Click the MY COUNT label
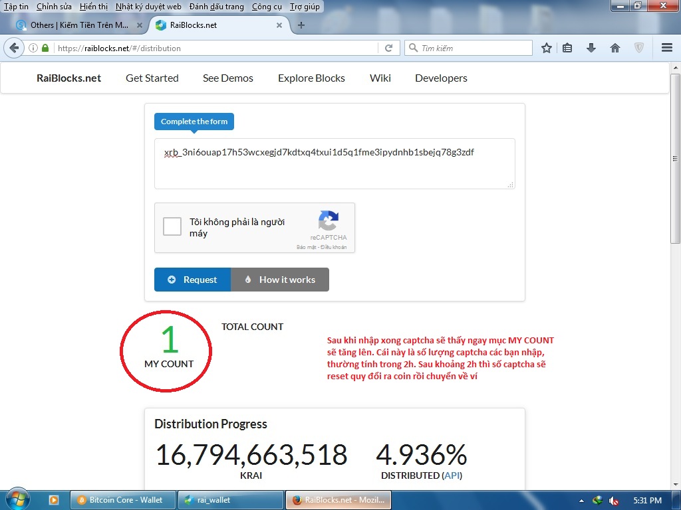This screenshot has width=681, height=510. 169,364
